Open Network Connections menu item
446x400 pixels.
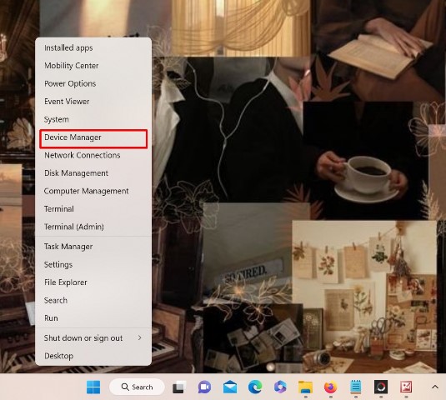pyautogui.click(x=93, y=155)
